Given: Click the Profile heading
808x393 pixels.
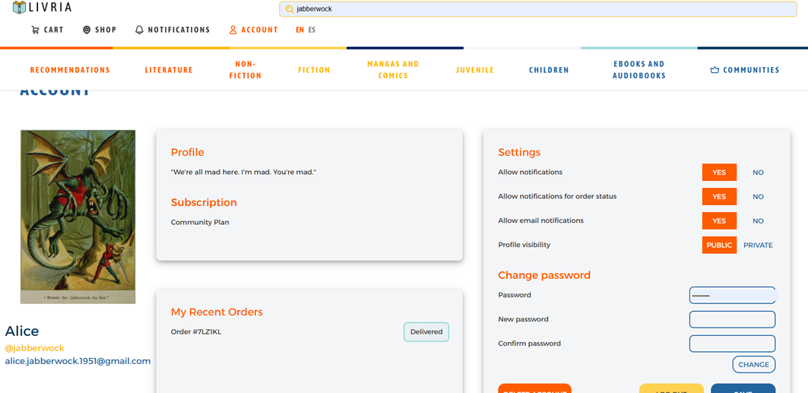Looking at the screenshot, I should click(x=188, y=153).
